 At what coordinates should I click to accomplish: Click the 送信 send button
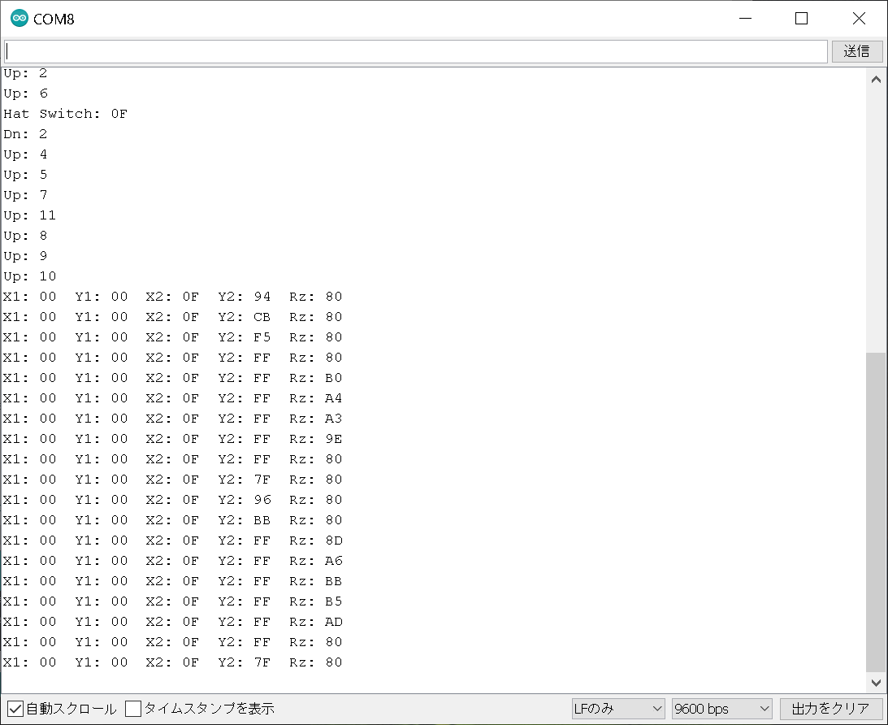[x=857, y=51]
